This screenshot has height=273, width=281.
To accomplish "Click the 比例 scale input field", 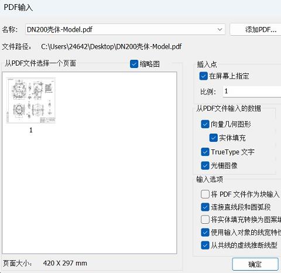I will pos(252,91).
